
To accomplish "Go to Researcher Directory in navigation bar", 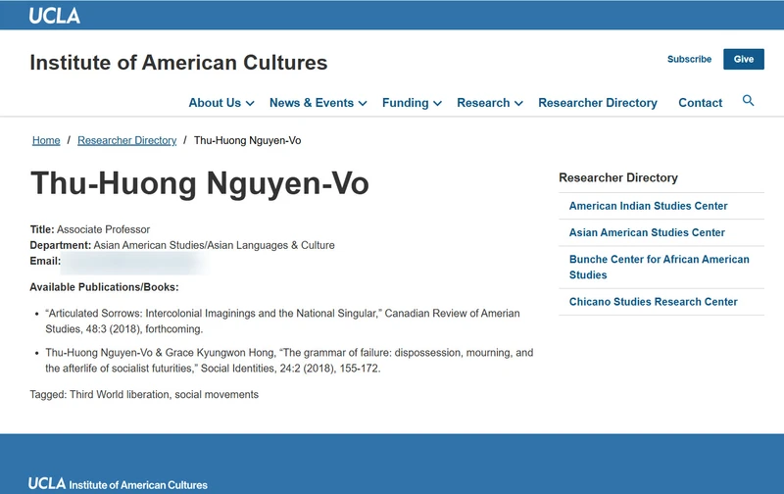I will (598, 103).
